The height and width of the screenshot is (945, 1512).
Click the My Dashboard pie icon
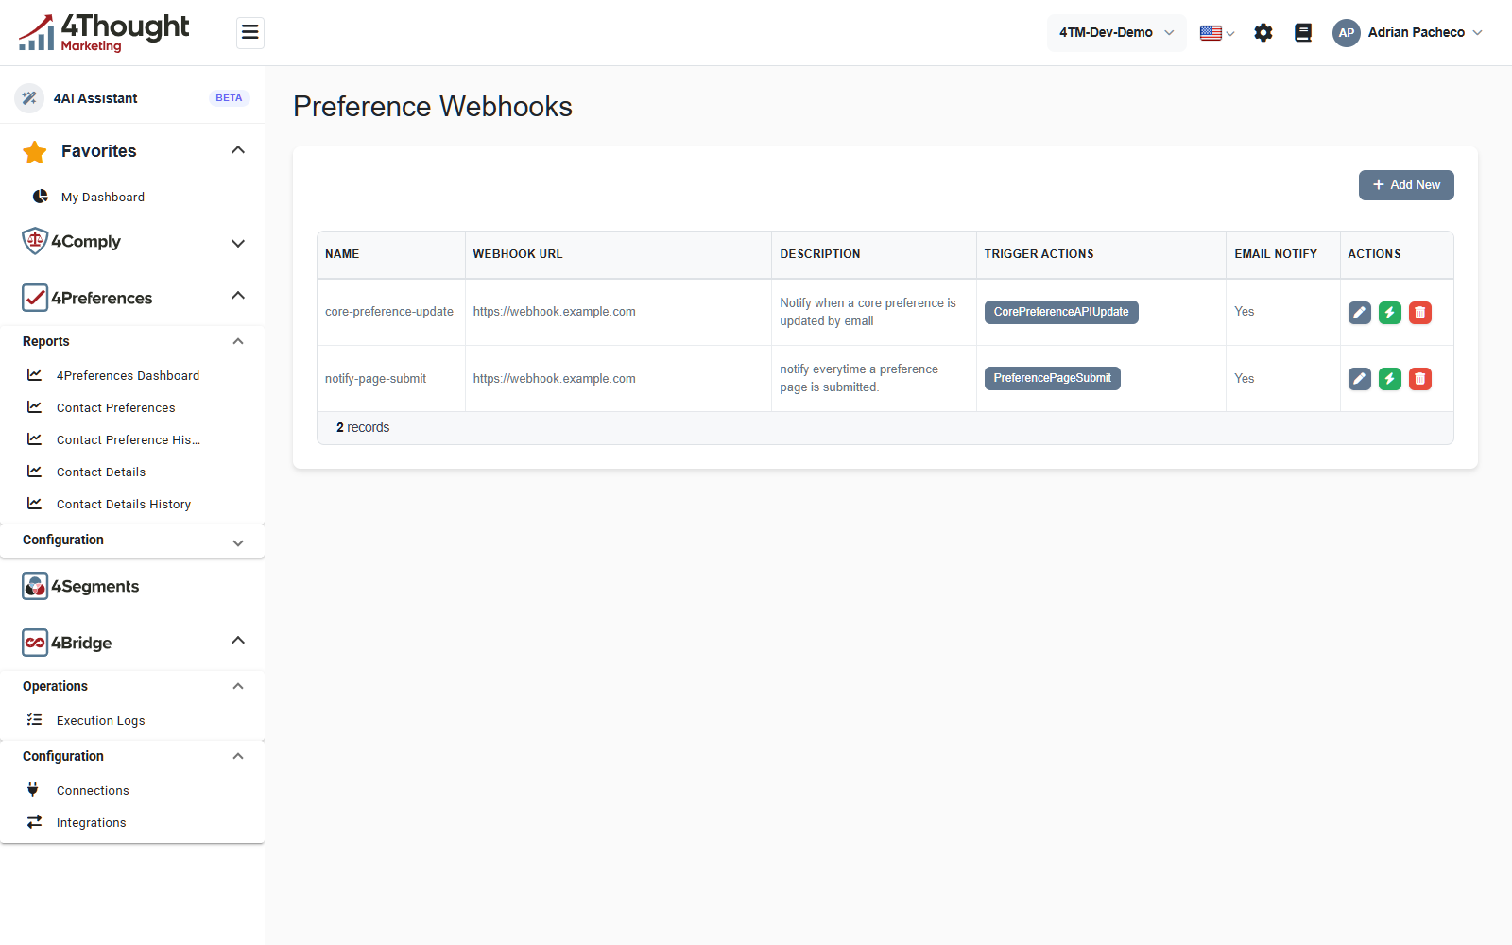[x=41, y=197]
